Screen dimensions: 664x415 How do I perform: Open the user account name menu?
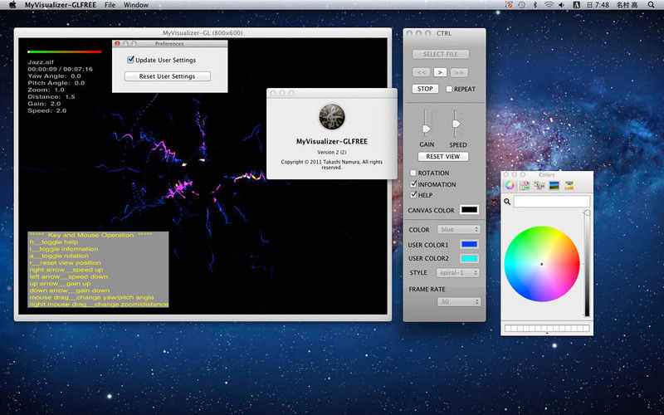point(627,5)
